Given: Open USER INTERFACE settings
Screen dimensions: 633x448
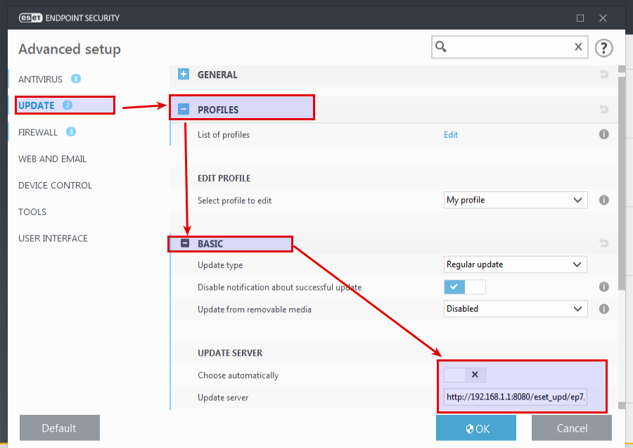Looking at the screenshot, I should (x=53, y=238).
